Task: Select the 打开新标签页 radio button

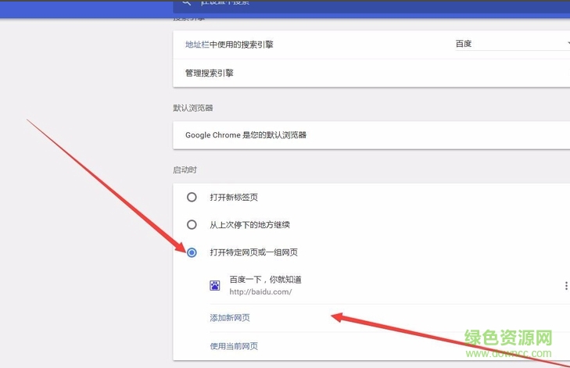Action: [192, 198]
